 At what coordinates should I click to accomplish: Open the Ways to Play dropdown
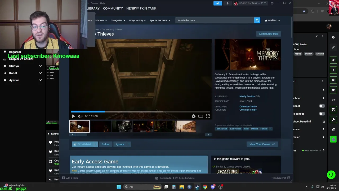point(137,20)
